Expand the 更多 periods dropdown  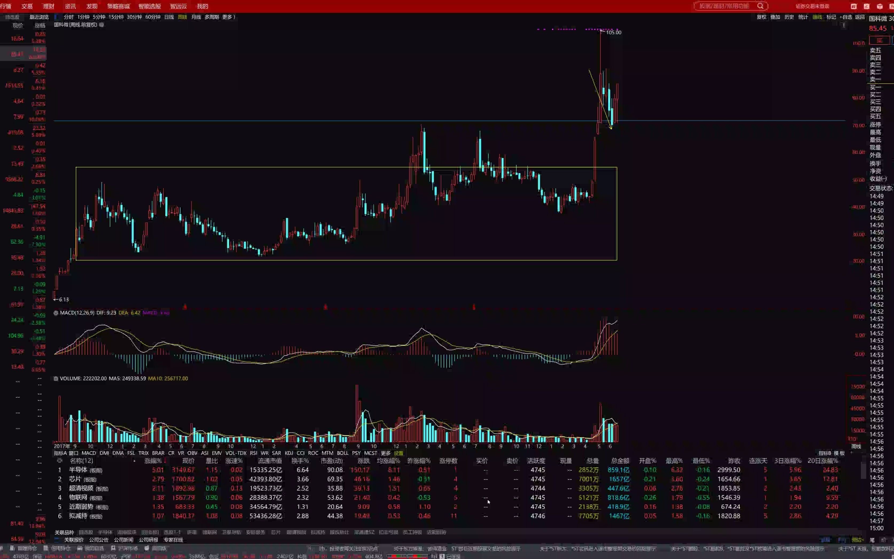point(228,17)
